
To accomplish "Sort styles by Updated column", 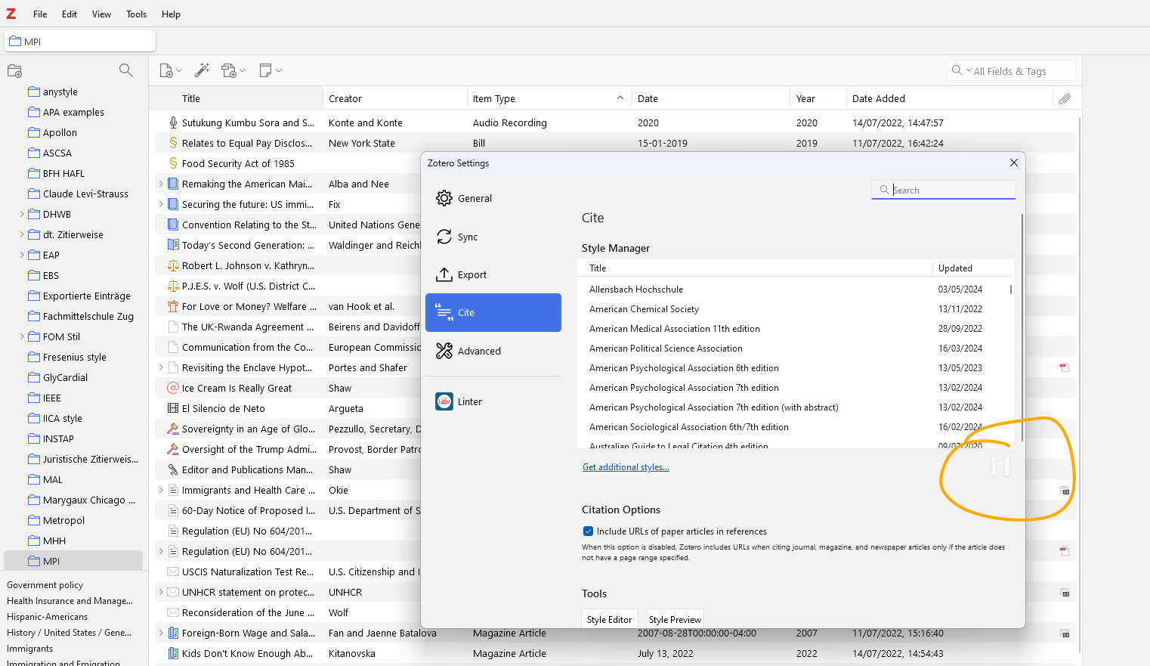I will pyautogui.click(x=972, y=268).
